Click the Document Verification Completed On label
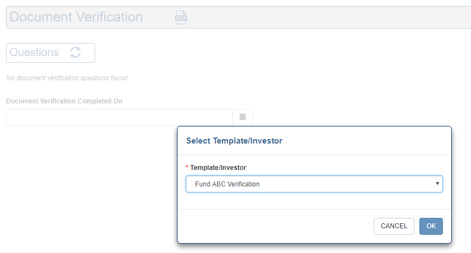 coord(64,101)
